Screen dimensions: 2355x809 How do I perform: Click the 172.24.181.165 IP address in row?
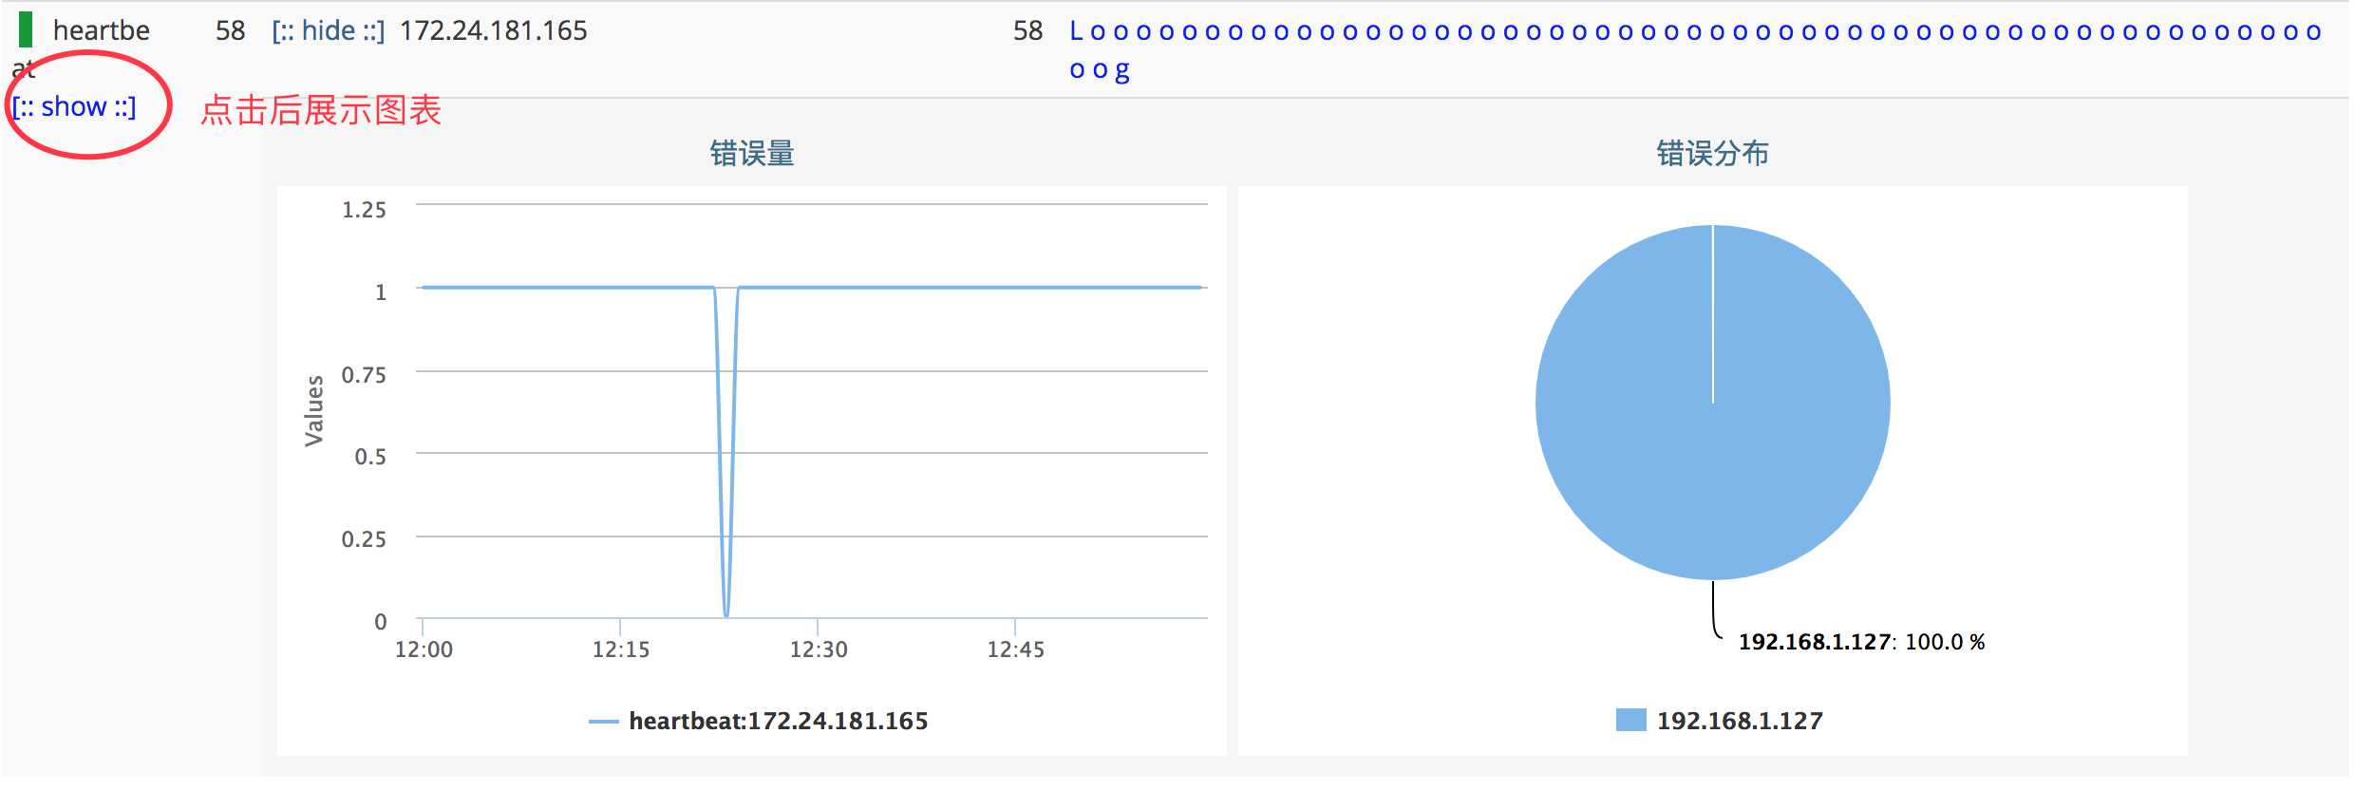pyautogui.click(x=493, y=30)
